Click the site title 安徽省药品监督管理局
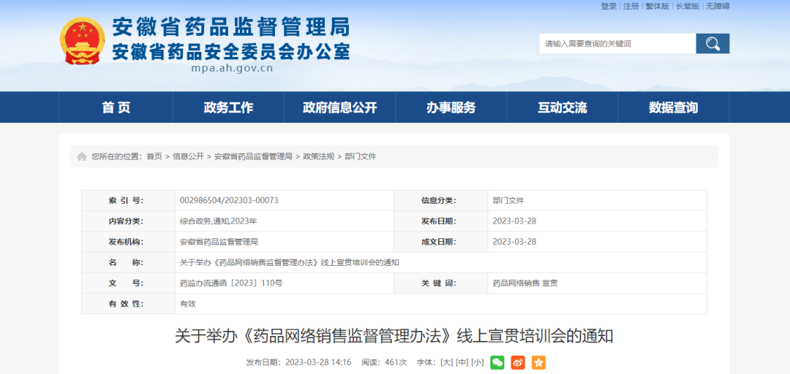The image size is (790, 374). click(x=230, y=27)
